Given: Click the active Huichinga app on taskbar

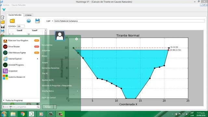Looking at the screenshot, I should coord(60,114).
